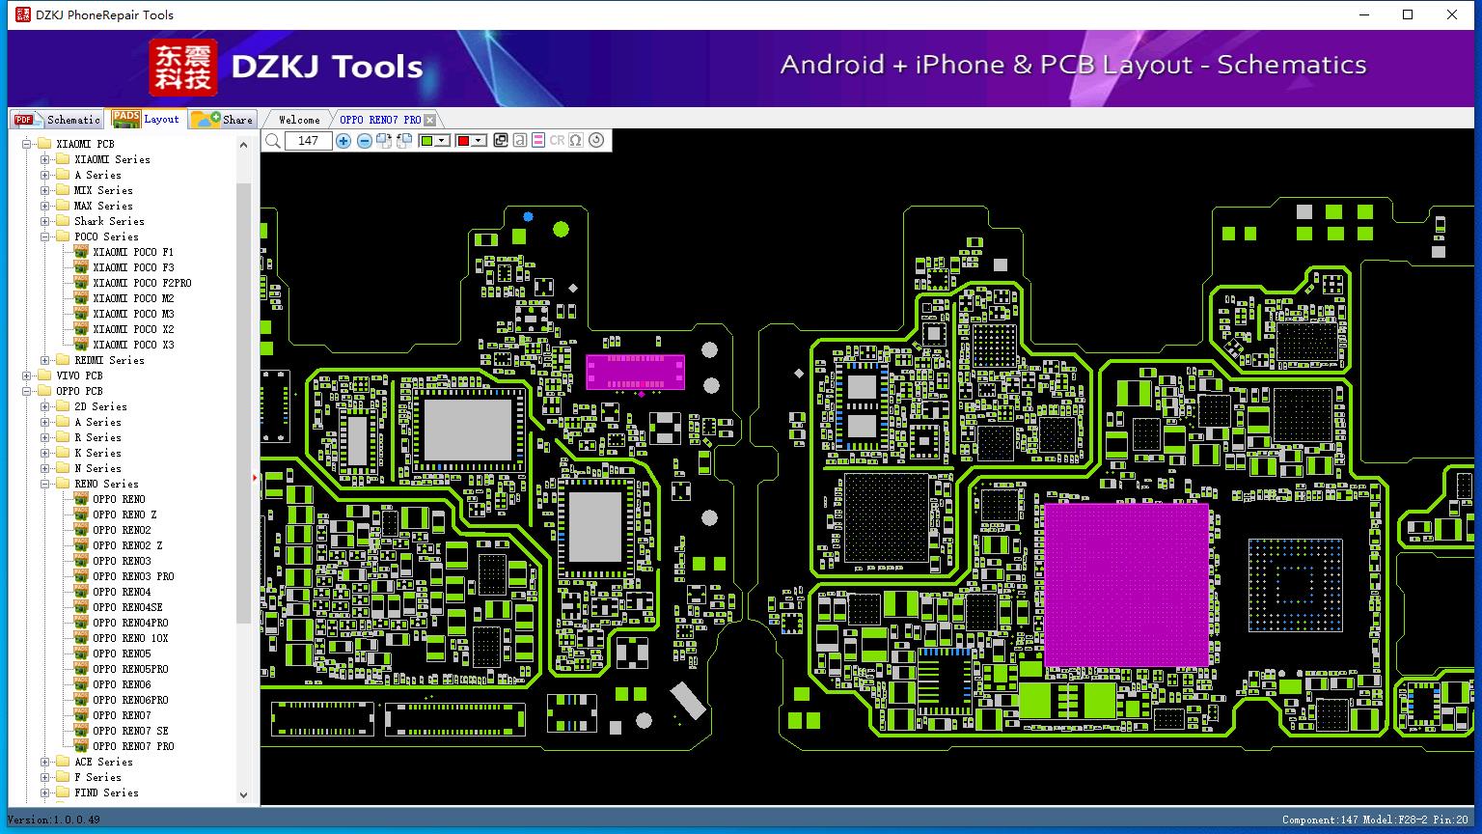Click the PADS icon on Layout tab
Image resolution: width=1482 pixels, height=834 pixels.
pos(125,118)
